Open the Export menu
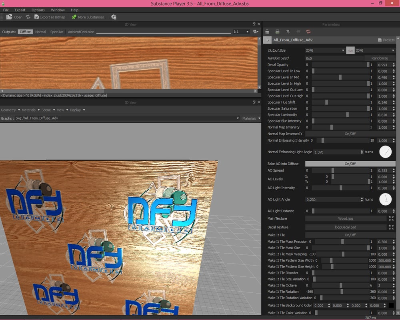The image size is (400, 320). coord(20,10)
